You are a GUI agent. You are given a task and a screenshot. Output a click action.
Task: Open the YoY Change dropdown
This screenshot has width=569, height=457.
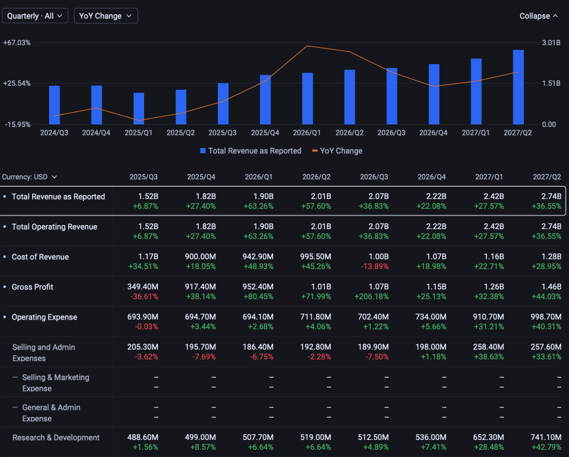point(105,16)
